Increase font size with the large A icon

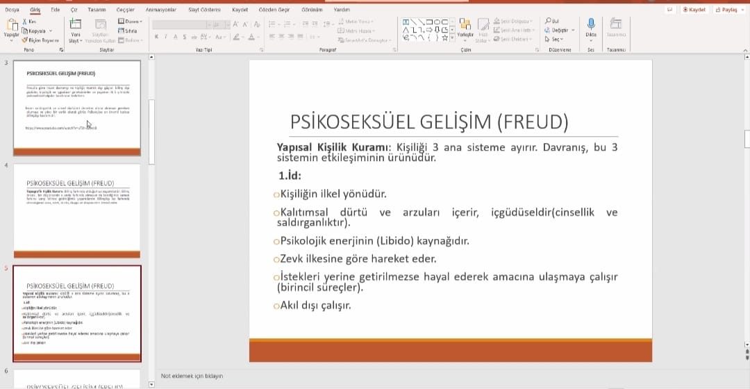click(236, 24)
